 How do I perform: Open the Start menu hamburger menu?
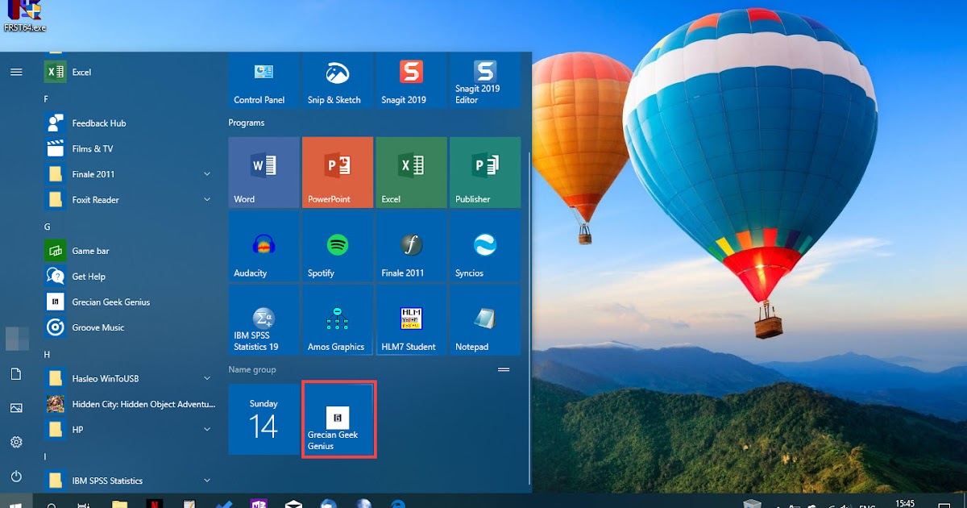[x=16, y=71]
